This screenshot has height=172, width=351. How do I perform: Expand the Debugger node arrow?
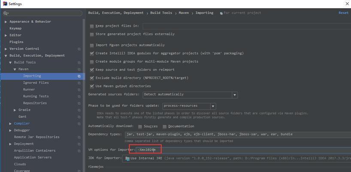(x=10, y=130)
